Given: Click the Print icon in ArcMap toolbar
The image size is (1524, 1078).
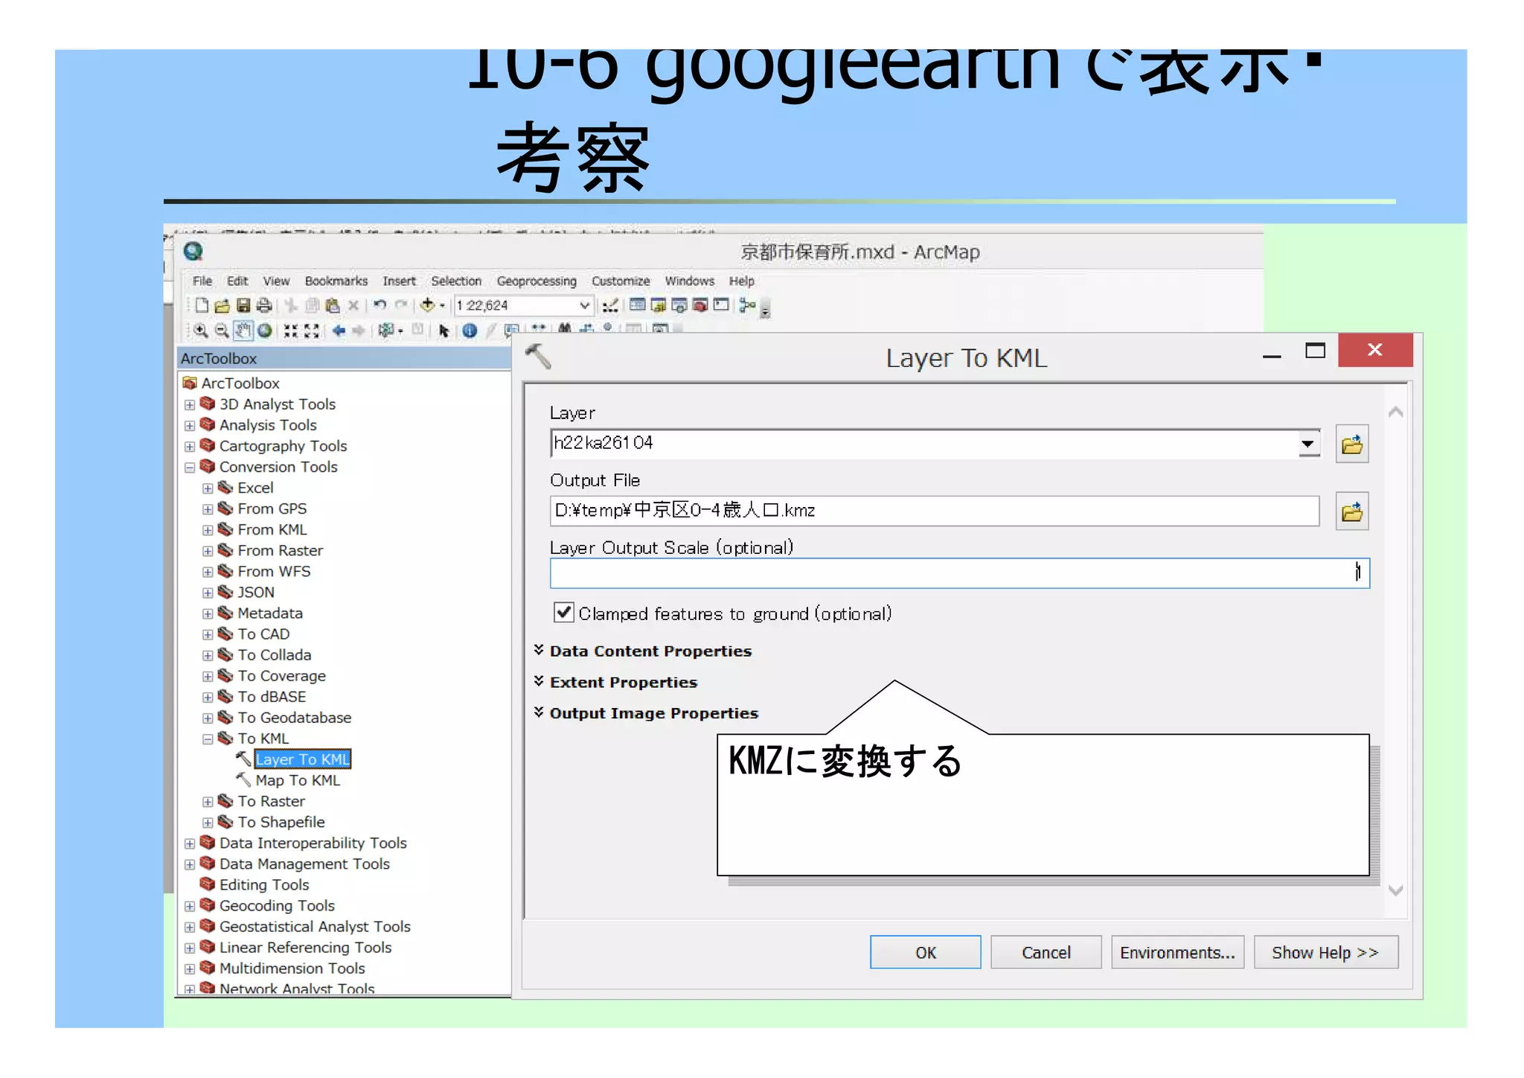Looking at the screenshot, I should tap(263, 305).
